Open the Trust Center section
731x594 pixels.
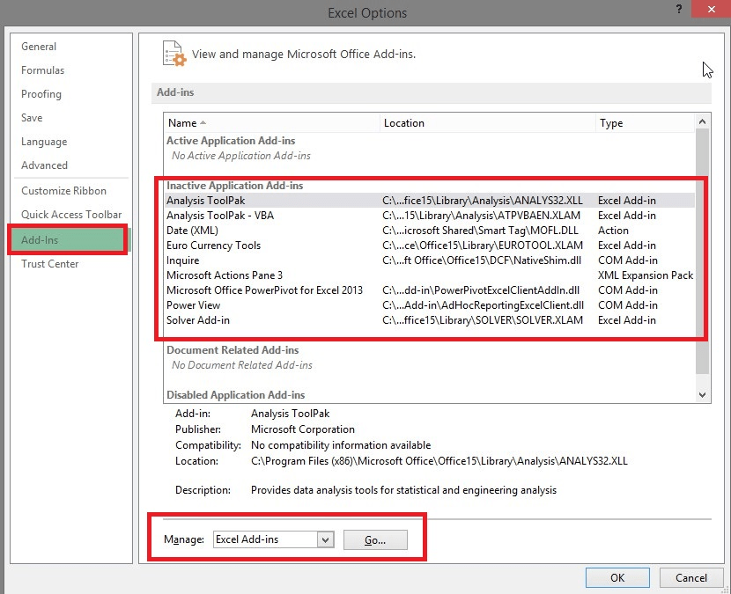[48, 263]
